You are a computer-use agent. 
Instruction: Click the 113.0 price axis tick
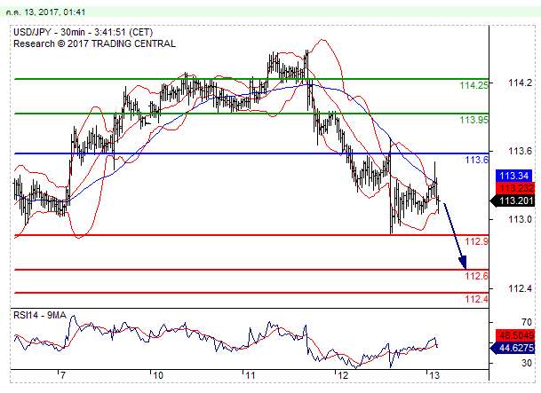pos(521,219)
